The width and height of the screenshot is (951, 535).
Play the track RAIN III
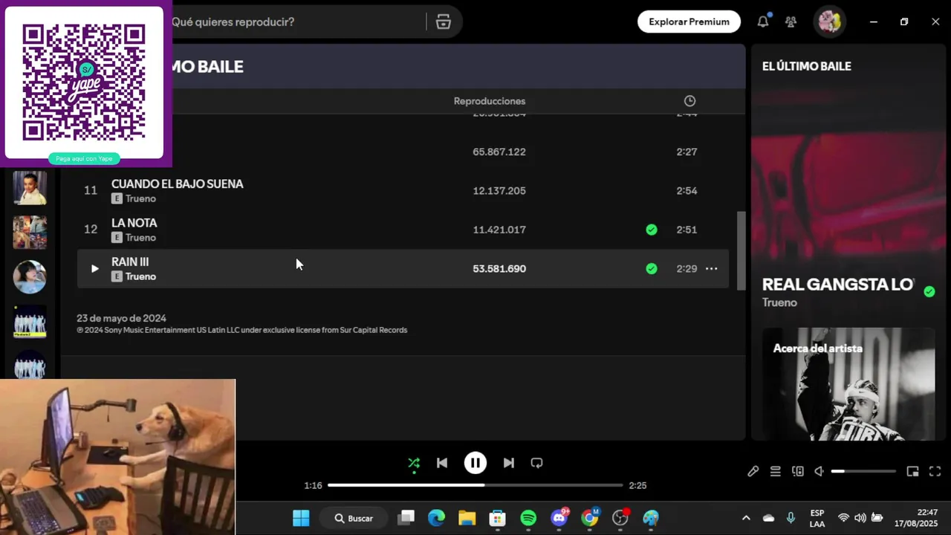(x=94, y=268)
